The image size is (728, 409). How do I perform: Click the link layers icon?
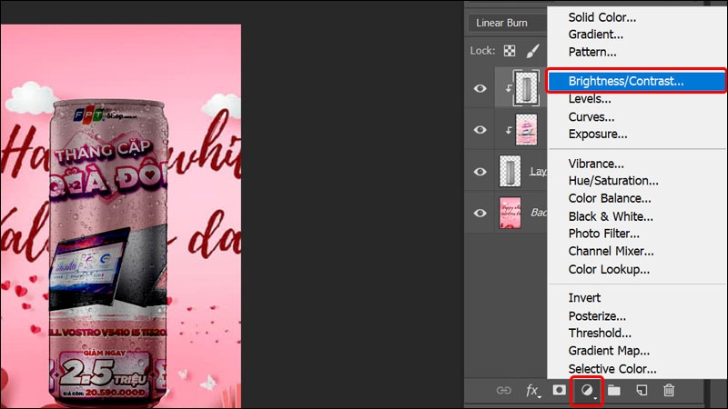tap(504, 391)
